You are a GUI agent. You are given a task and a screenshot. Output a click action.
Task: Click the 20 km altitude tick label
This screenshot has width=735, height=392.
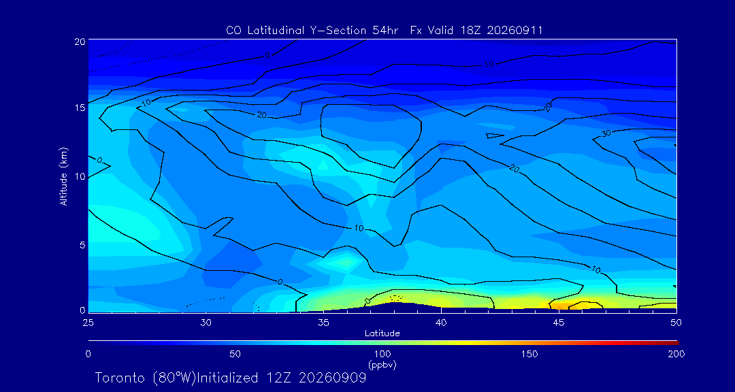click(79, 42)
